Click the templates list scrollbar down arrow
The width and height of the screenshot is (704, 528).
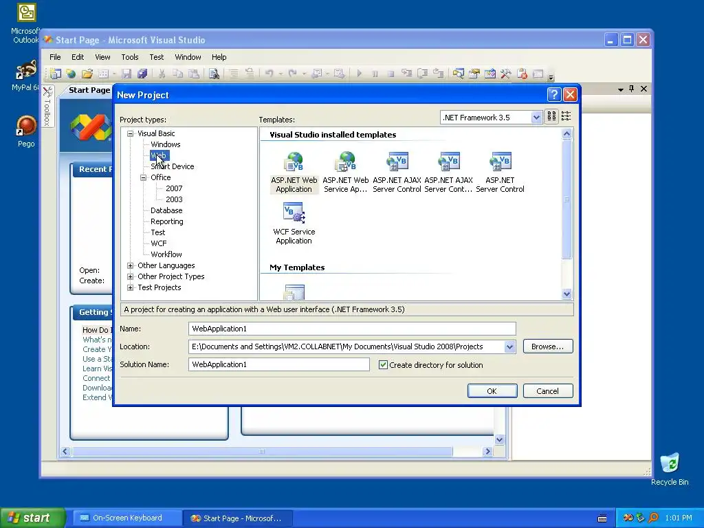pyautogui.click(x=566, y=294)
